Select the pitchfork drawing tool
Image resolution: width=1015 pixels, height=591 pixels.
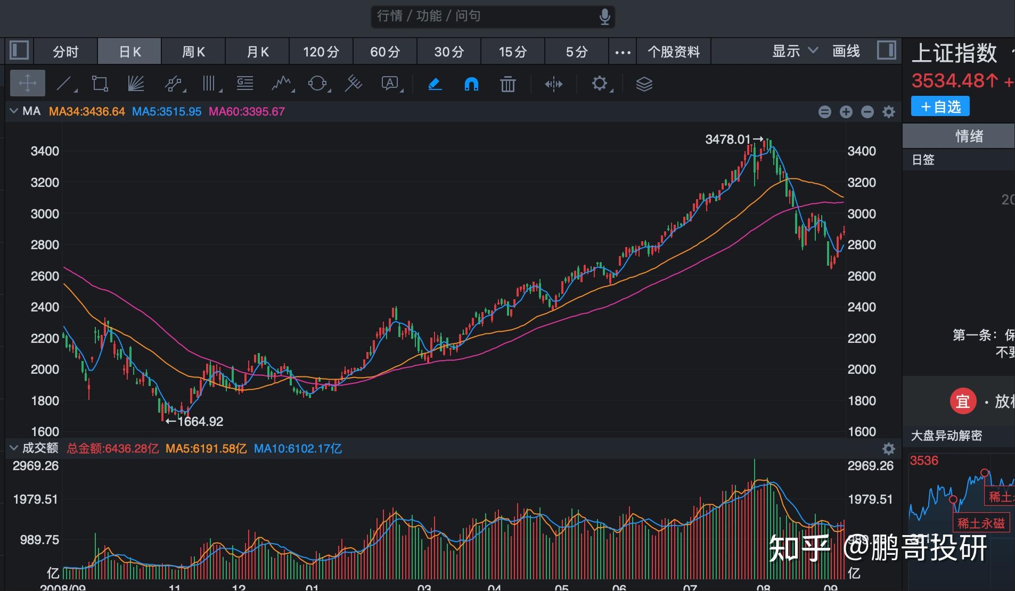[354, 84]
